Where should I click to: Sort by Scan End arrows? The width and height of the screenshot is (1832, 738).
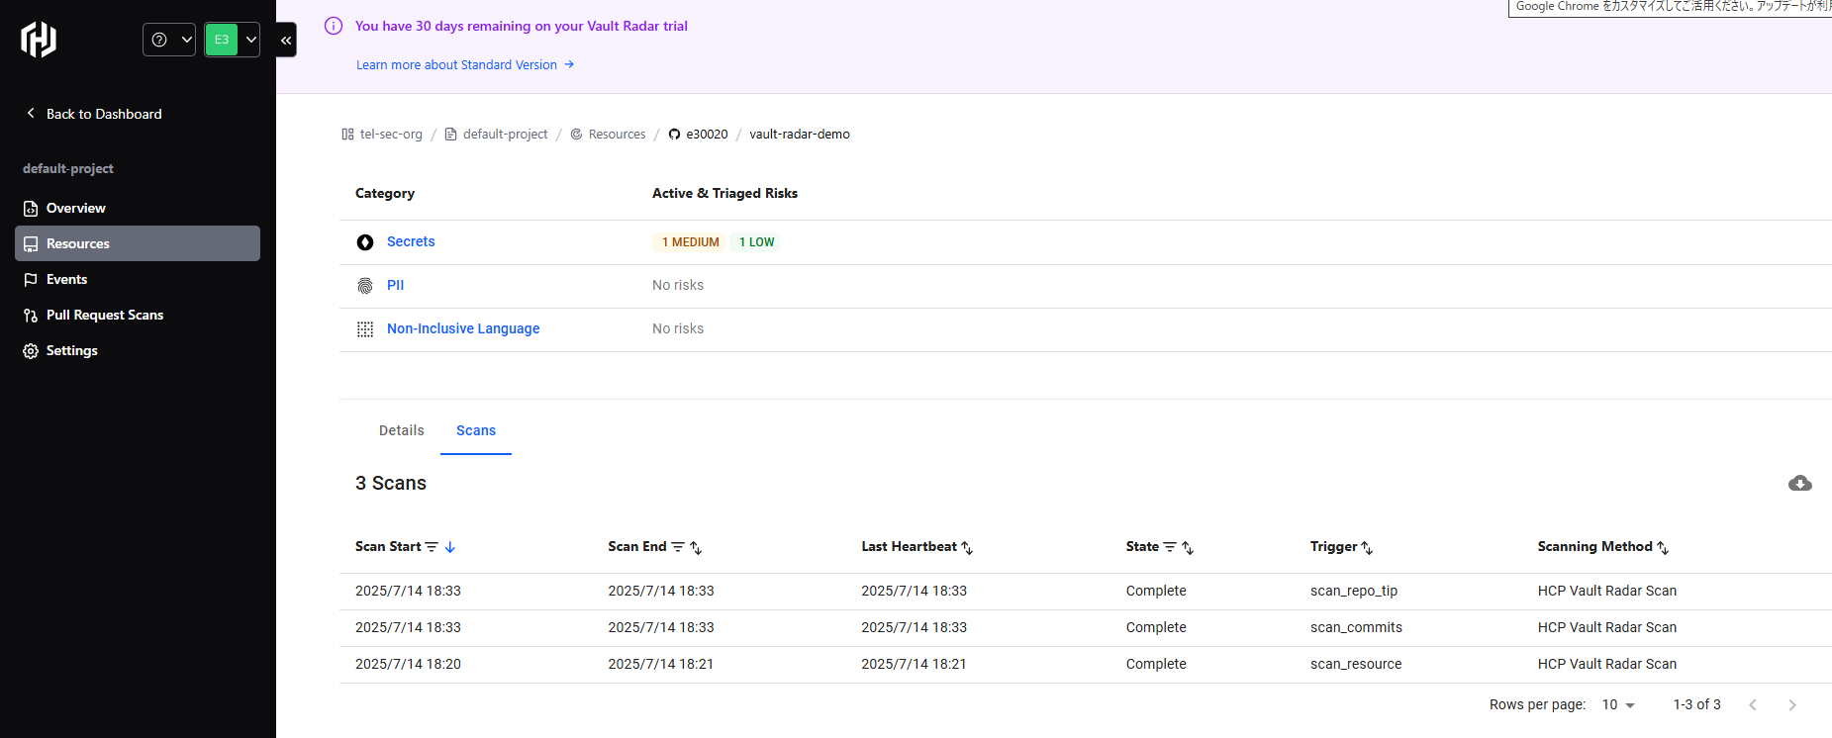(696, 547)
